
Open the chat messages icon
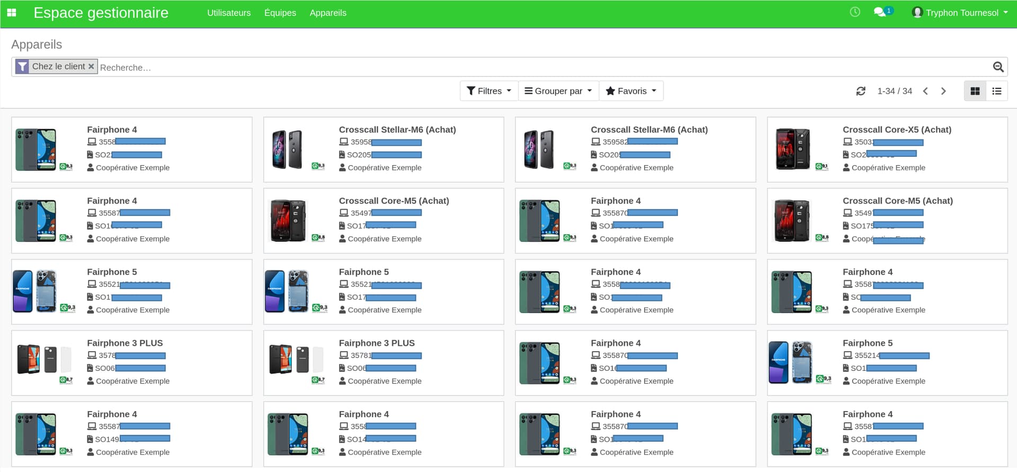tap(880, 12)
